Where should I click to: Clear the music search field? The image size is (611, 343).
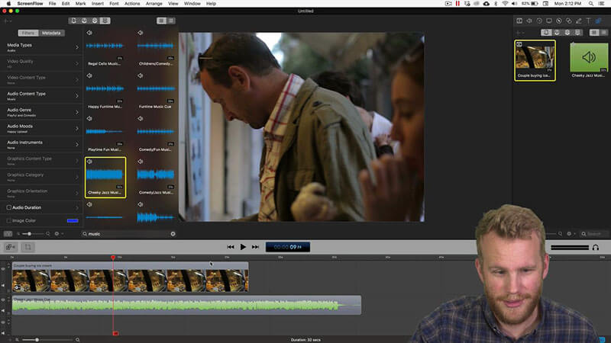pos(173,234)
